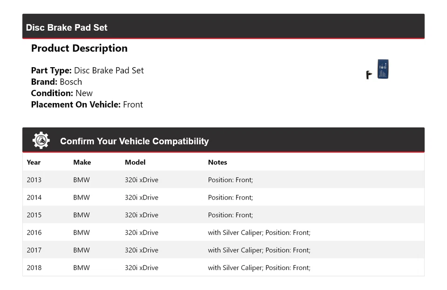Select the 2014 year cell
The height and width of the screenshot is (290, 447).
[34, 198]
